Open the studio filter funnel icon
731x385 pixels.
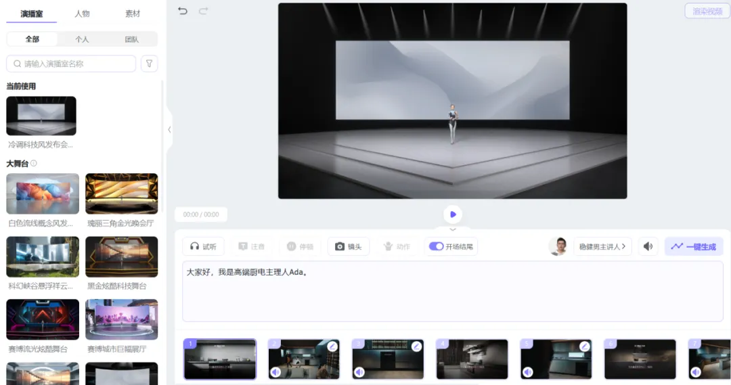[x=149, y=64]
